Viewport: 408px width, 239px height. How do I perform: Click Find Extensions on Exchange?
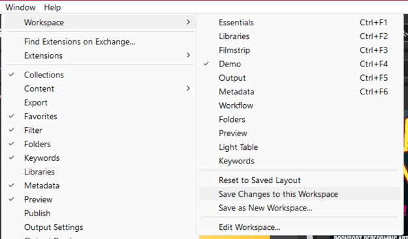[x=100, y=42]
